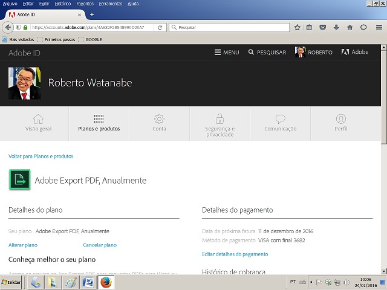Click the green padlock security icon
387x290 pixels.
click(x=25, y=27)
